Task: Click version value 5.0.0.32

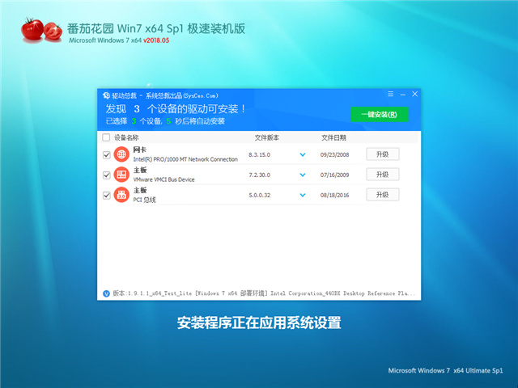Action: pyautogui.click(x=259, y=196)
